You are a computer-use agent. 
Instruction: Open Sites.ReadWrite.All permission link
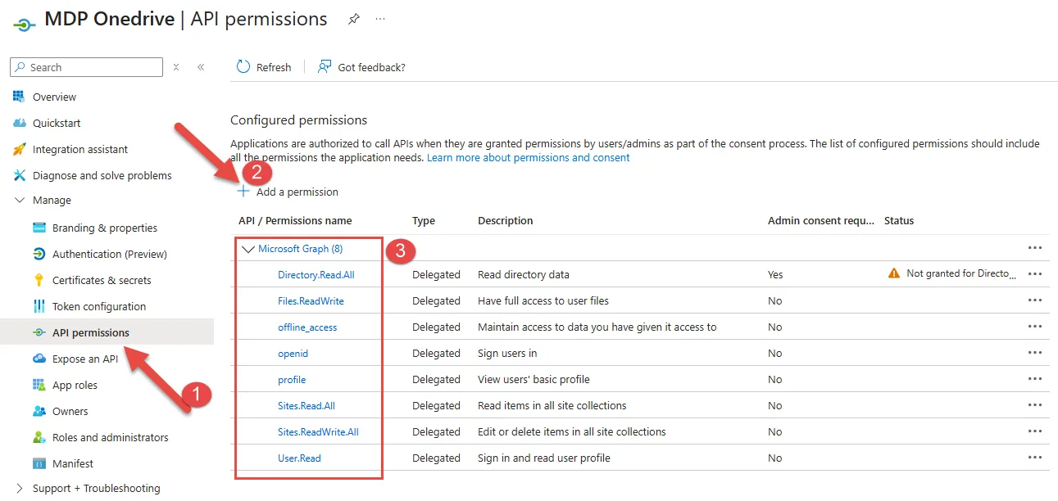(x=318, y=431)
